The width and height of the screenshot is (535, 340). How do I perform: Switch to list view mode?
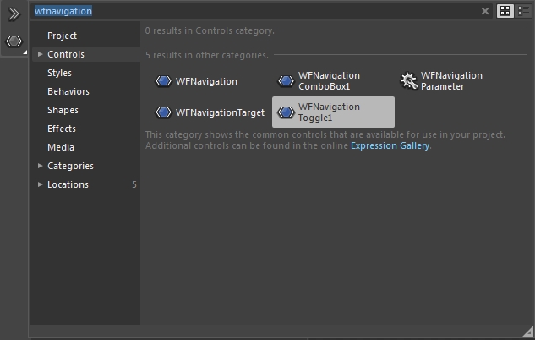pyautogui.click(x=523, y=11)
